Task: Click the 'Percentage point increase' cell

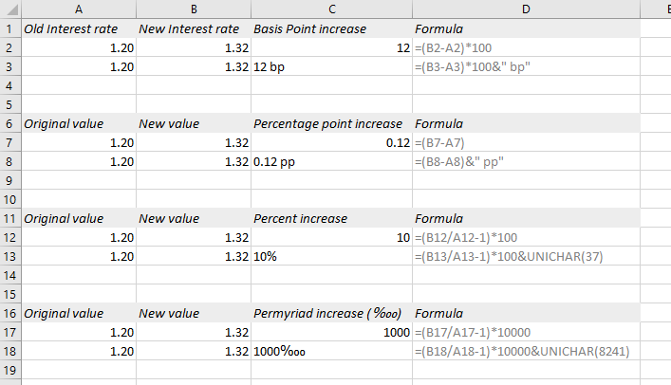Action: [331, 123]
